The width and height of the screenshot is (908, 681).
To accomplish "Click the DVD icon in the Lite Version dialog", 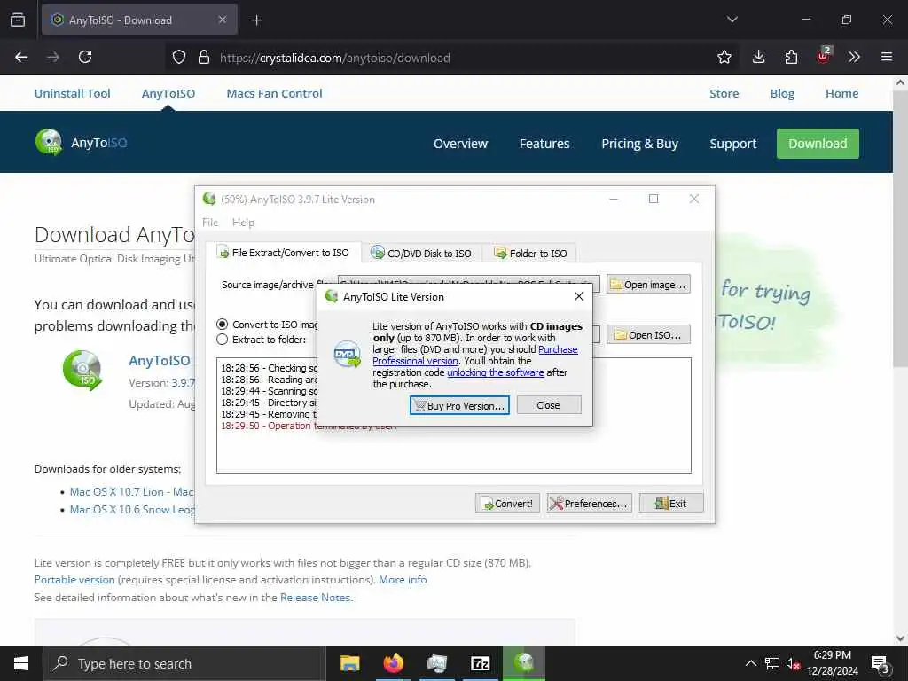I will (348, 354).
